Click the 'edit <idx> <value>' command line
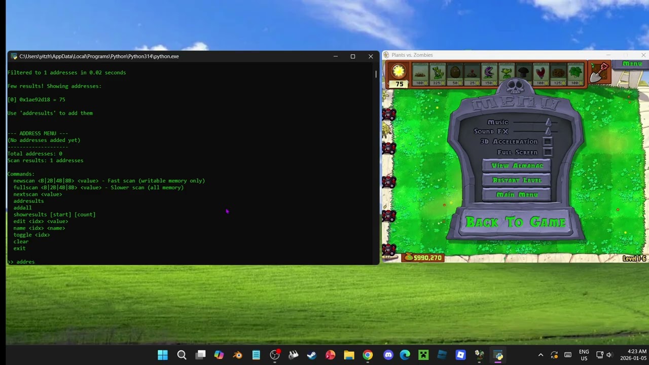 pyautogui.click(x=41, y=222)
